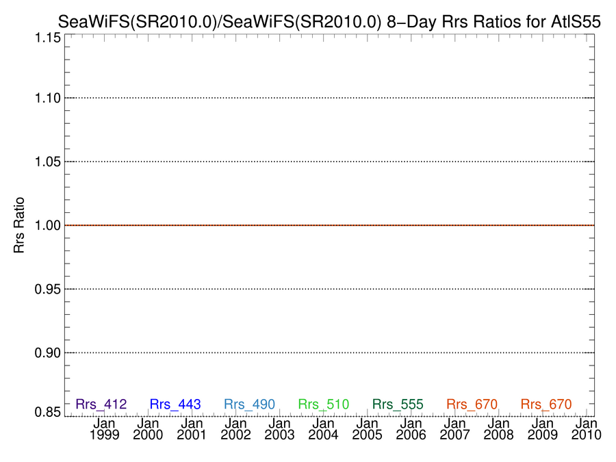Screen dimensions: 616x462
Task: Select the Rrs_510 legend label
Action: tap(324, 405)
